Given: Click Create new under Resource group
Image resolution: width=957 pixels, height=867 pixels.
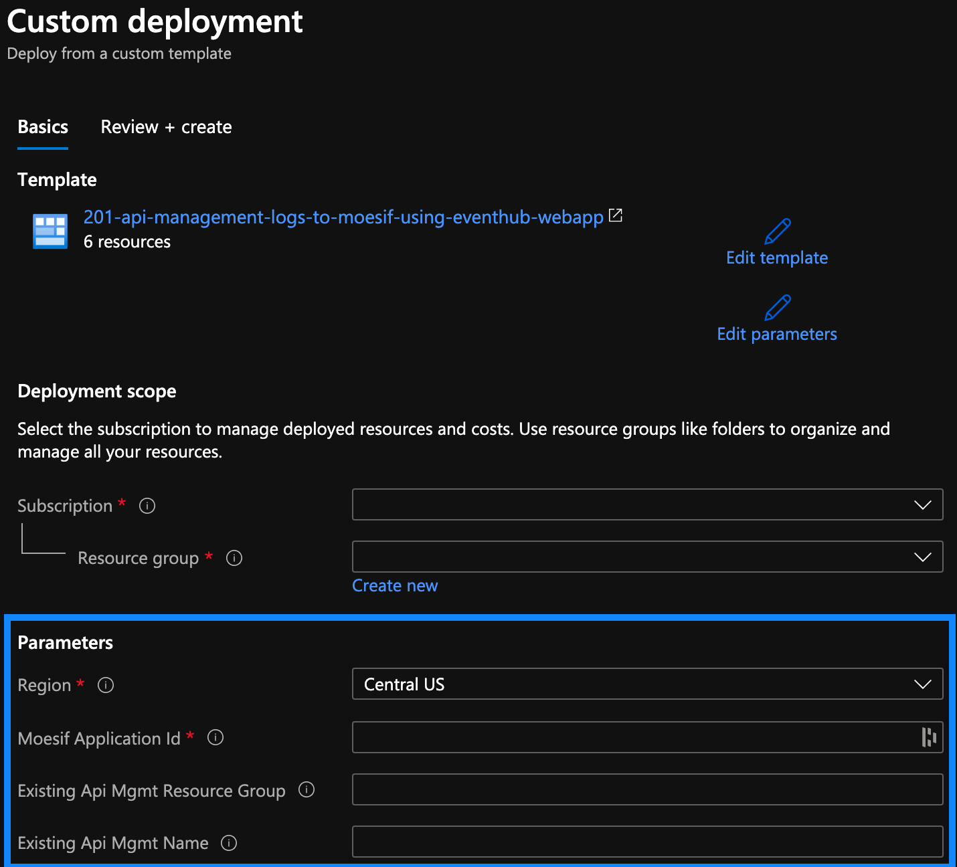Looking at the screenshot, I should click(394, 585).
